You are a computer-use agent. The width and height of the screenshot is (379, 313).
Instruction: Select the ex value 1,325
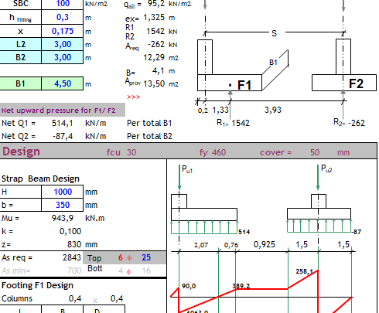(x=154, y=18)
